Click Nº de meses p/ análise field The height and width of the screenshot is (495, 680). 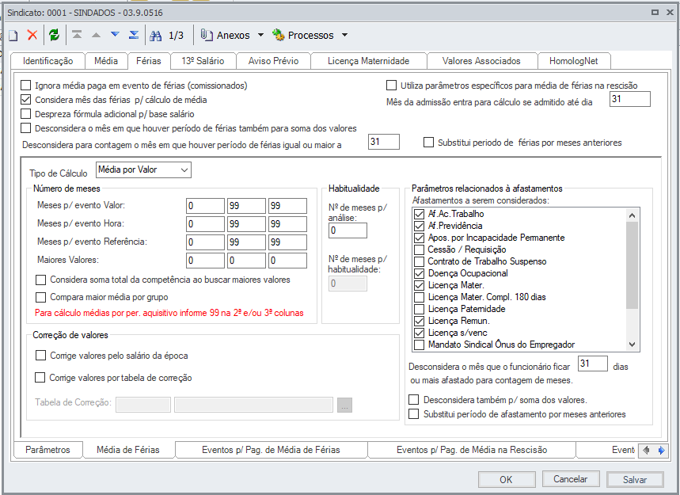(348, 230)
